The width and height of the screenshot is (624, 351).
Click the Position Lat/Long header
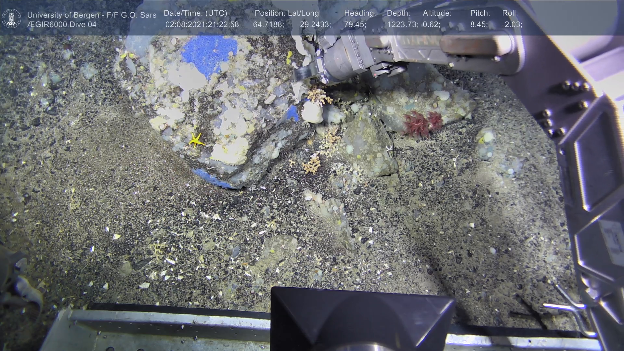pos(287,13)
